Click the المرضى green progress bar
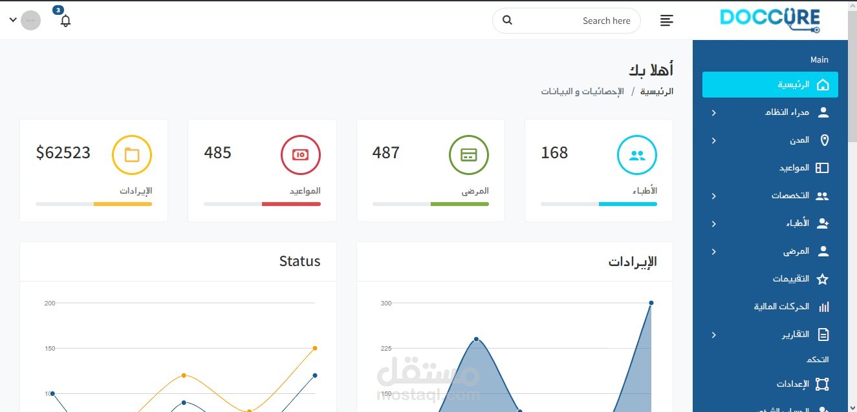The height and width of the screenshot is (412, 857). (x=460, y=204)
